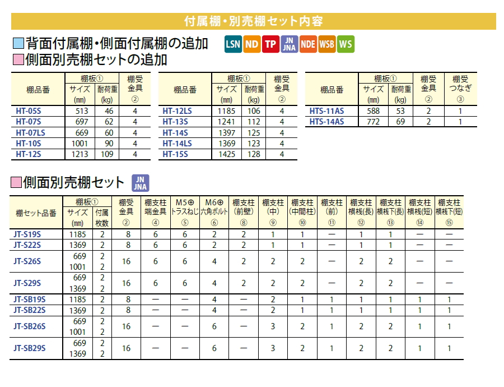Screen dimensions: 504x387
Task: Select the orange NDE series badge
Action: (x=308, y=44)
